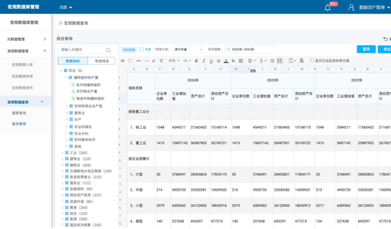Viewport: 391px width, 229px height.
Task: Apply italic formatting to cell
Action: [x=204, y=61]
